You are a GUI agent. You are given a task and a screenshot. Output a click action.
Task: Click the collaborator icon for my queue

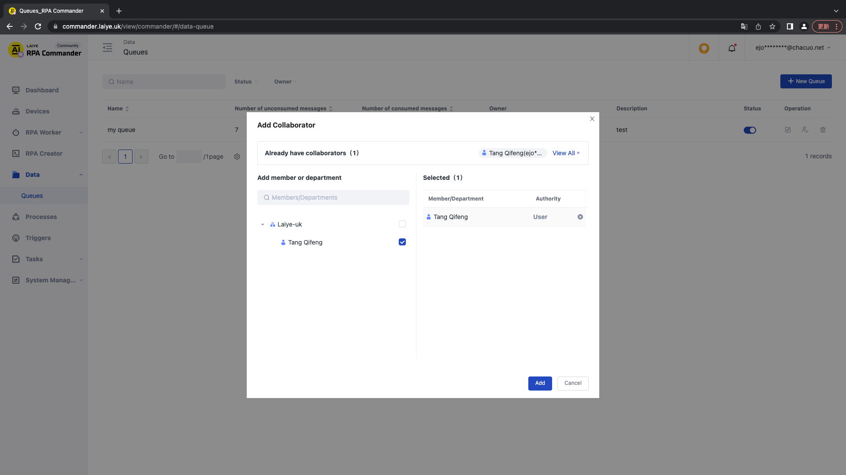pos(805,130)
